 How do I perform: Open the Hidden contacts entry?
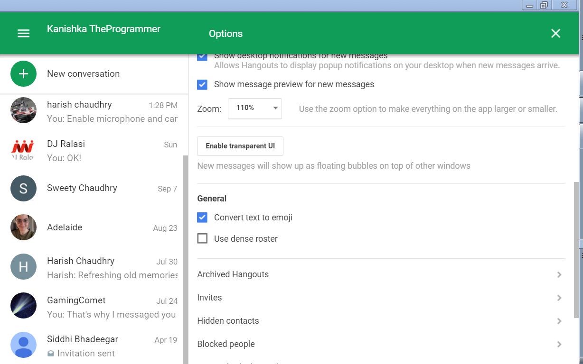[228, 321]
